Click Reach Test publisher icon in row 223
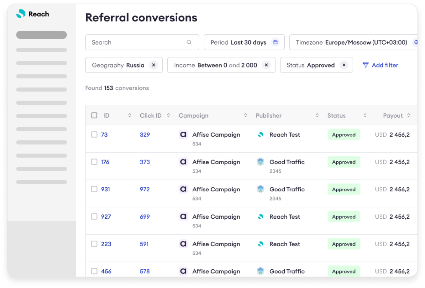 pos(260,244)
